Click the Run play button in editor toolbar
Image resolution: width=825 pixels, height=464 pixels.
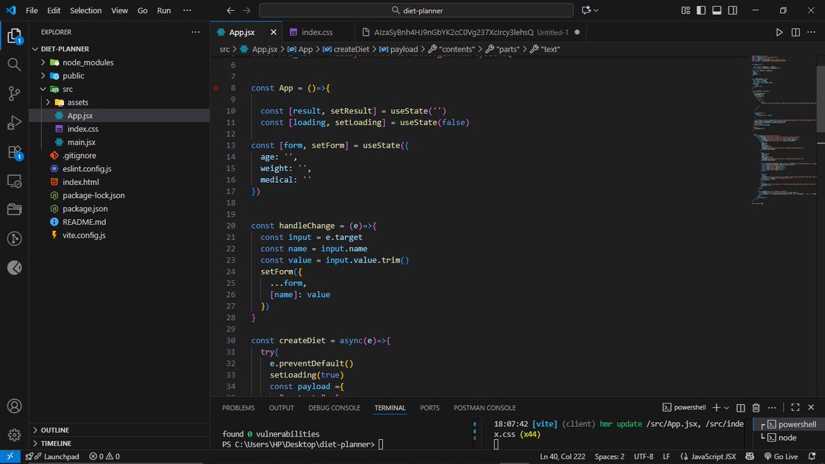coord(779,32)
